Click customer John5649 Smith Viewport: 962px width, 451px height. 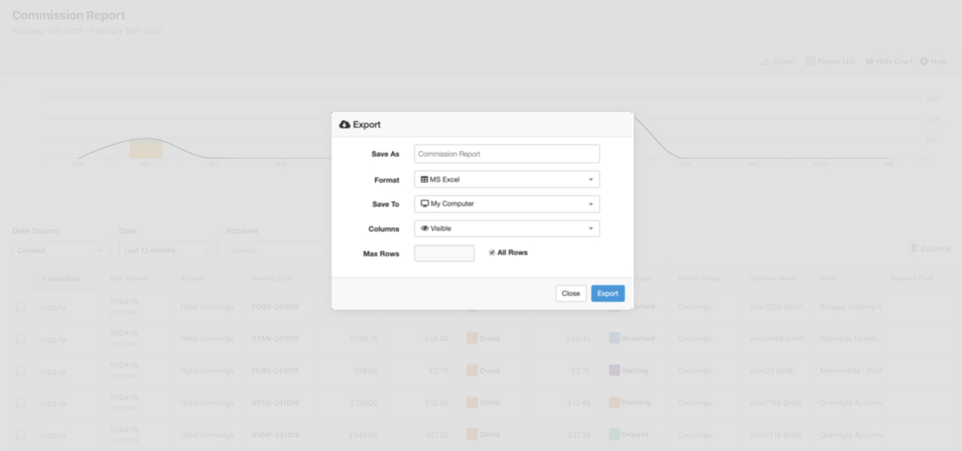point(777,339)
